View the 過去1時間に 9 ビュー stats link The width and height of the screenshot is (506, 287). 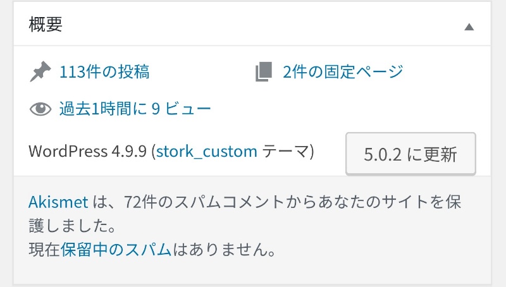coord(135,109)
